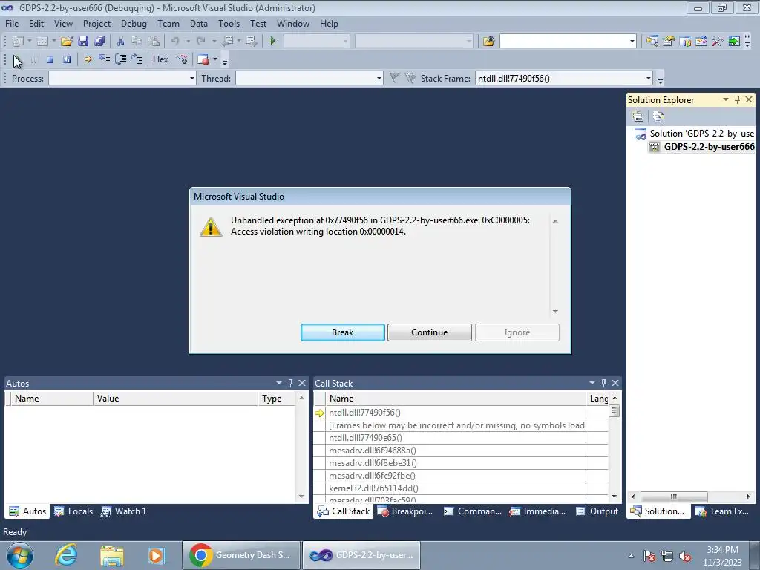Click the Toolbox wrench-and-hammer icon
760x570 pixels.
pos(718,42)
